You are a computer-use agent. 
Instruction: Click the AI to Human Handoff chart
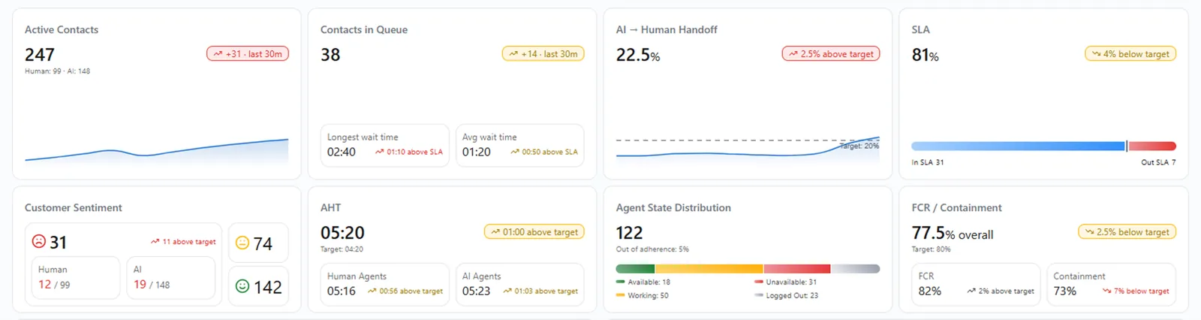point(748,149)
